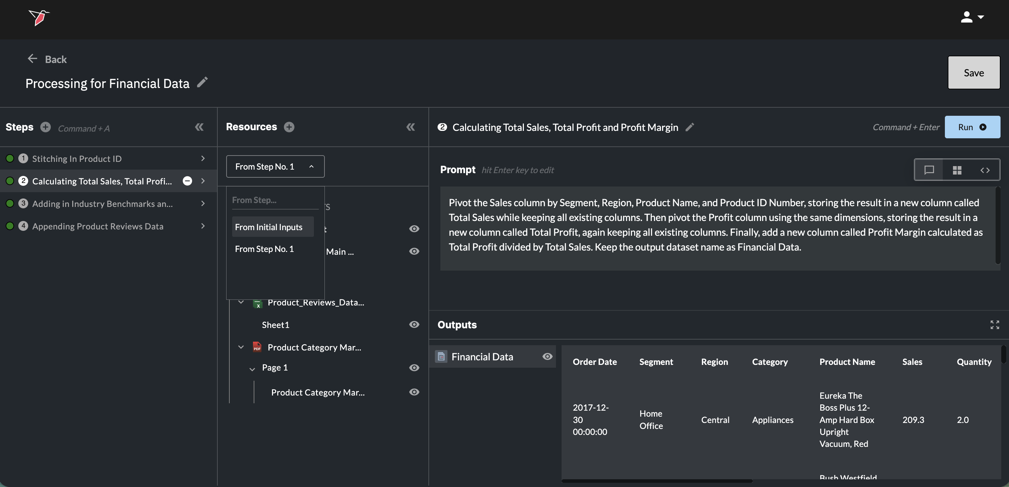Toggle visibility of Financial Data output
Image resolution: width=1009 pixels, height=487 pixels.
547,356
